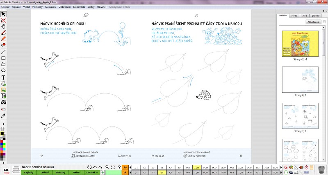Click the Video green button
This screenshot has height=175, width=328.
[x=76, y=172]
